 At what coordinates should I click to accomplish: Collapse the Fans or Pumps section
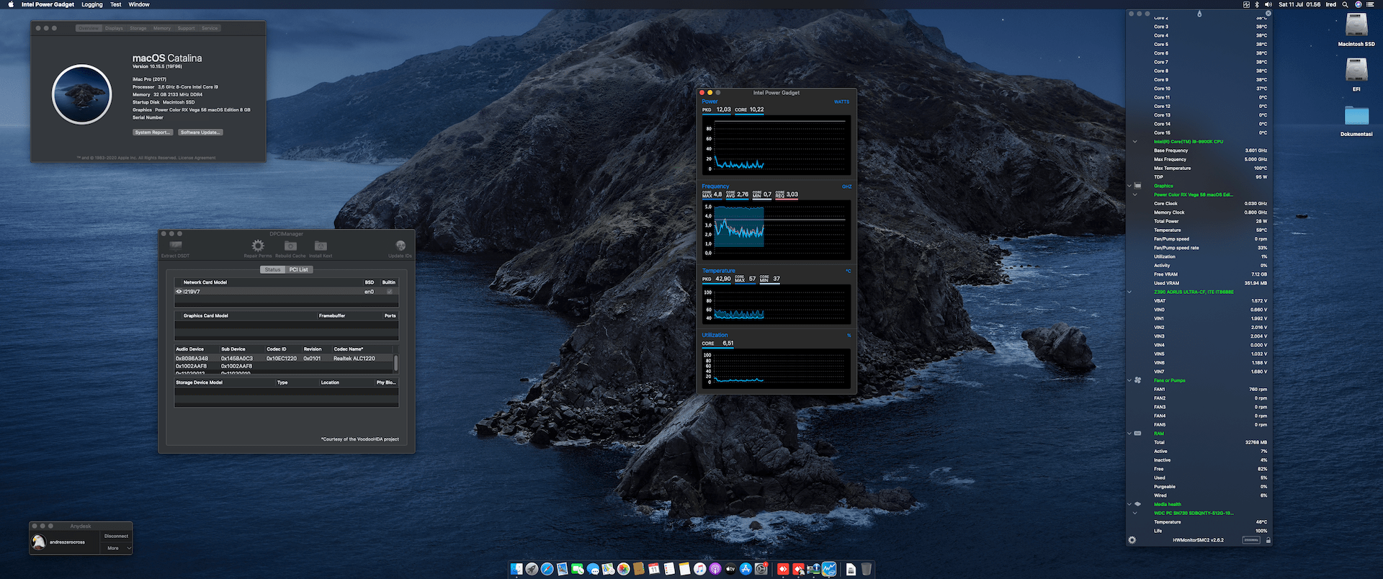tap(1129, 380)
